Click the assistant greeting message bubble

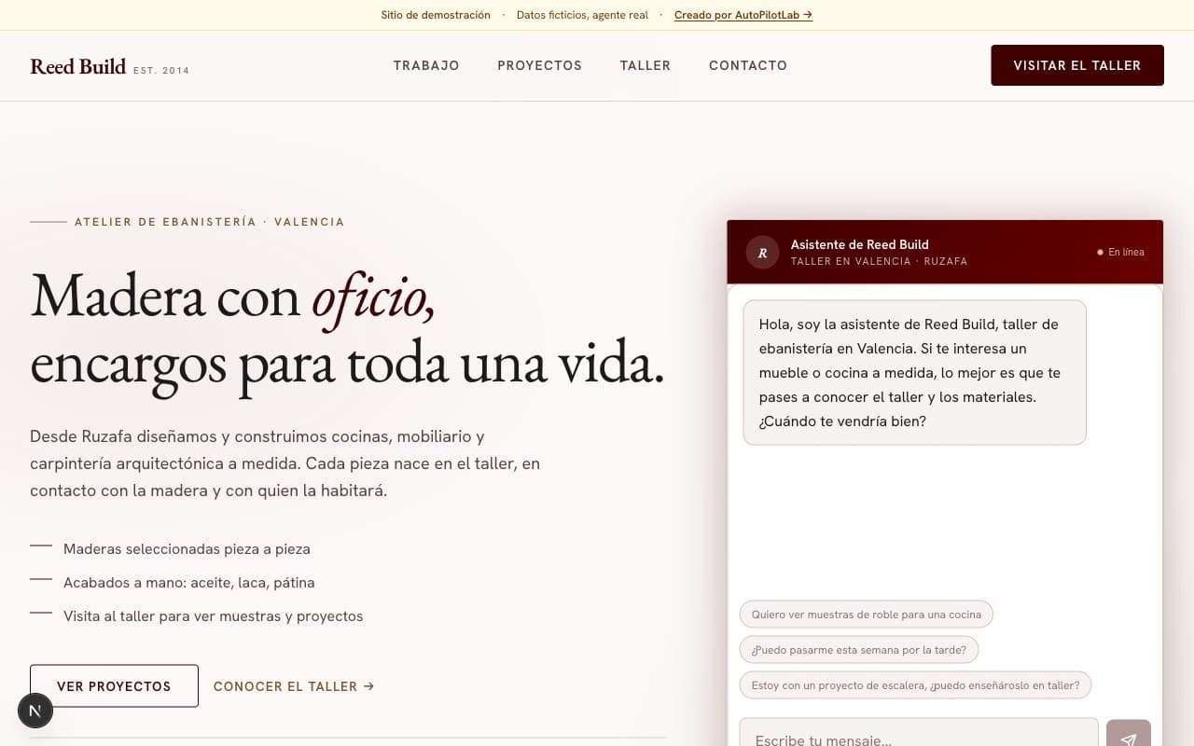915,373
